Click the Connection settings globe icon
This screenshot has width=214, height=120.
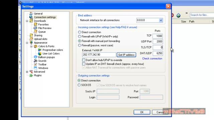point(31,17)
